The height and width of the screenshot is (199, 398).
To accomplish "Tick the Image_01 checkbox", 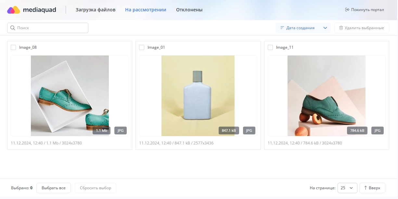I will point(142,47).
